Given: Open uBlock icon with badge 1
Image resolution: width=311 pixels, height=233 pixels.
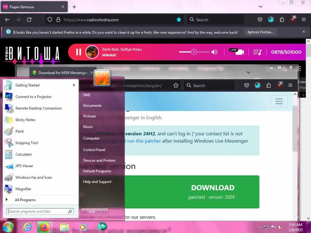Looking at the screenshot, I should pos(280,85).
